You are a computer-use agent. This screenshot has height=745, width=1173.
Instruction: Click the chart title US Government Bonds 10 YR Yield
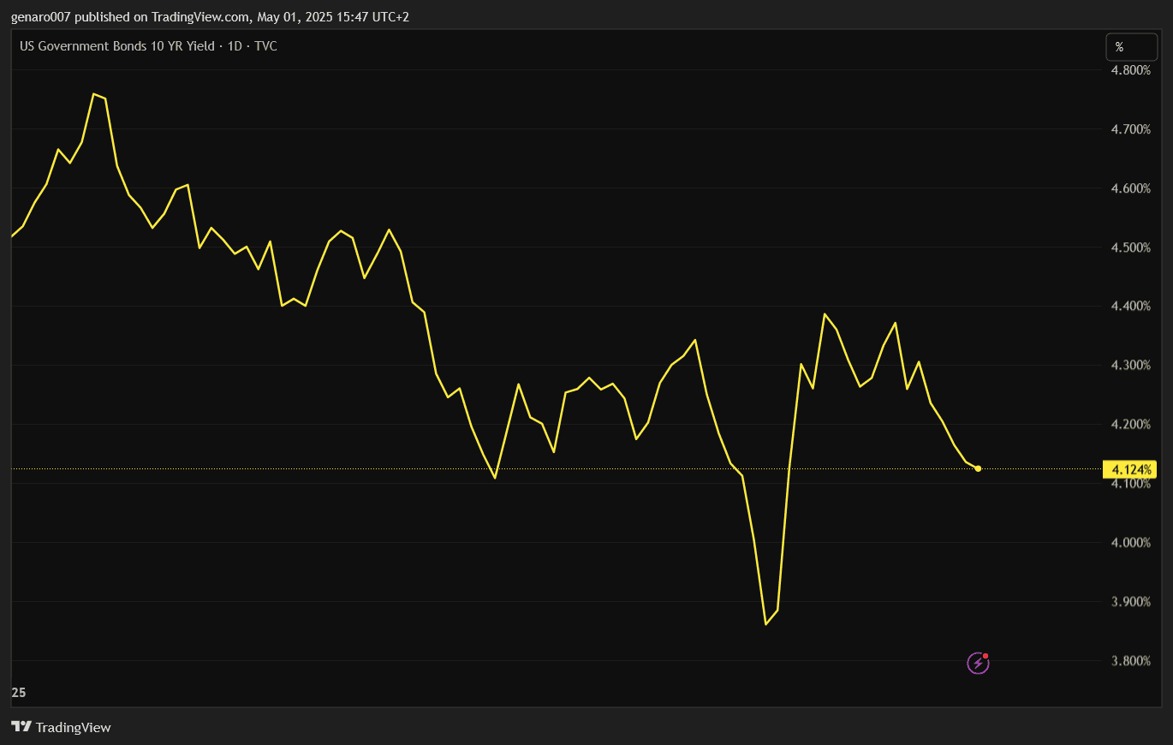coord(117,46)
